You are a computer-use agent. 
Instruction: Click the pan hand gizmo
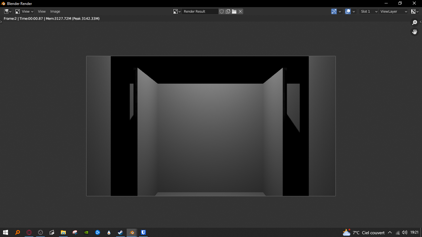(x=415, y=31)
